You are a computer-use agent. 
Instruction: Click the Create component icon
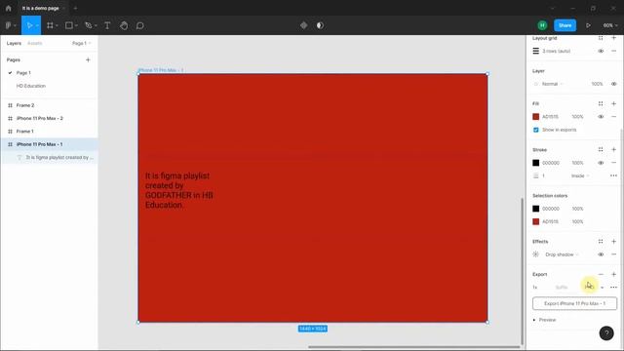[x=303, y=25]
